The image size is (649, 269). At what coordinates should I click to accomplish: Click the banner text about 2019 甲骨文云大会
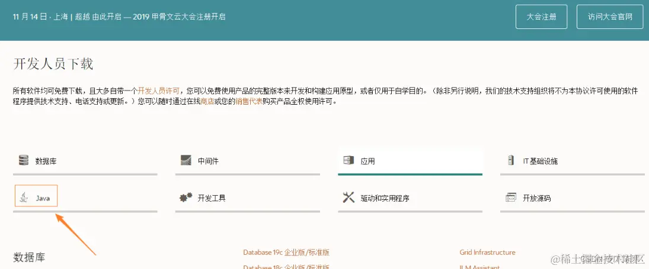[x=119, y=17]
